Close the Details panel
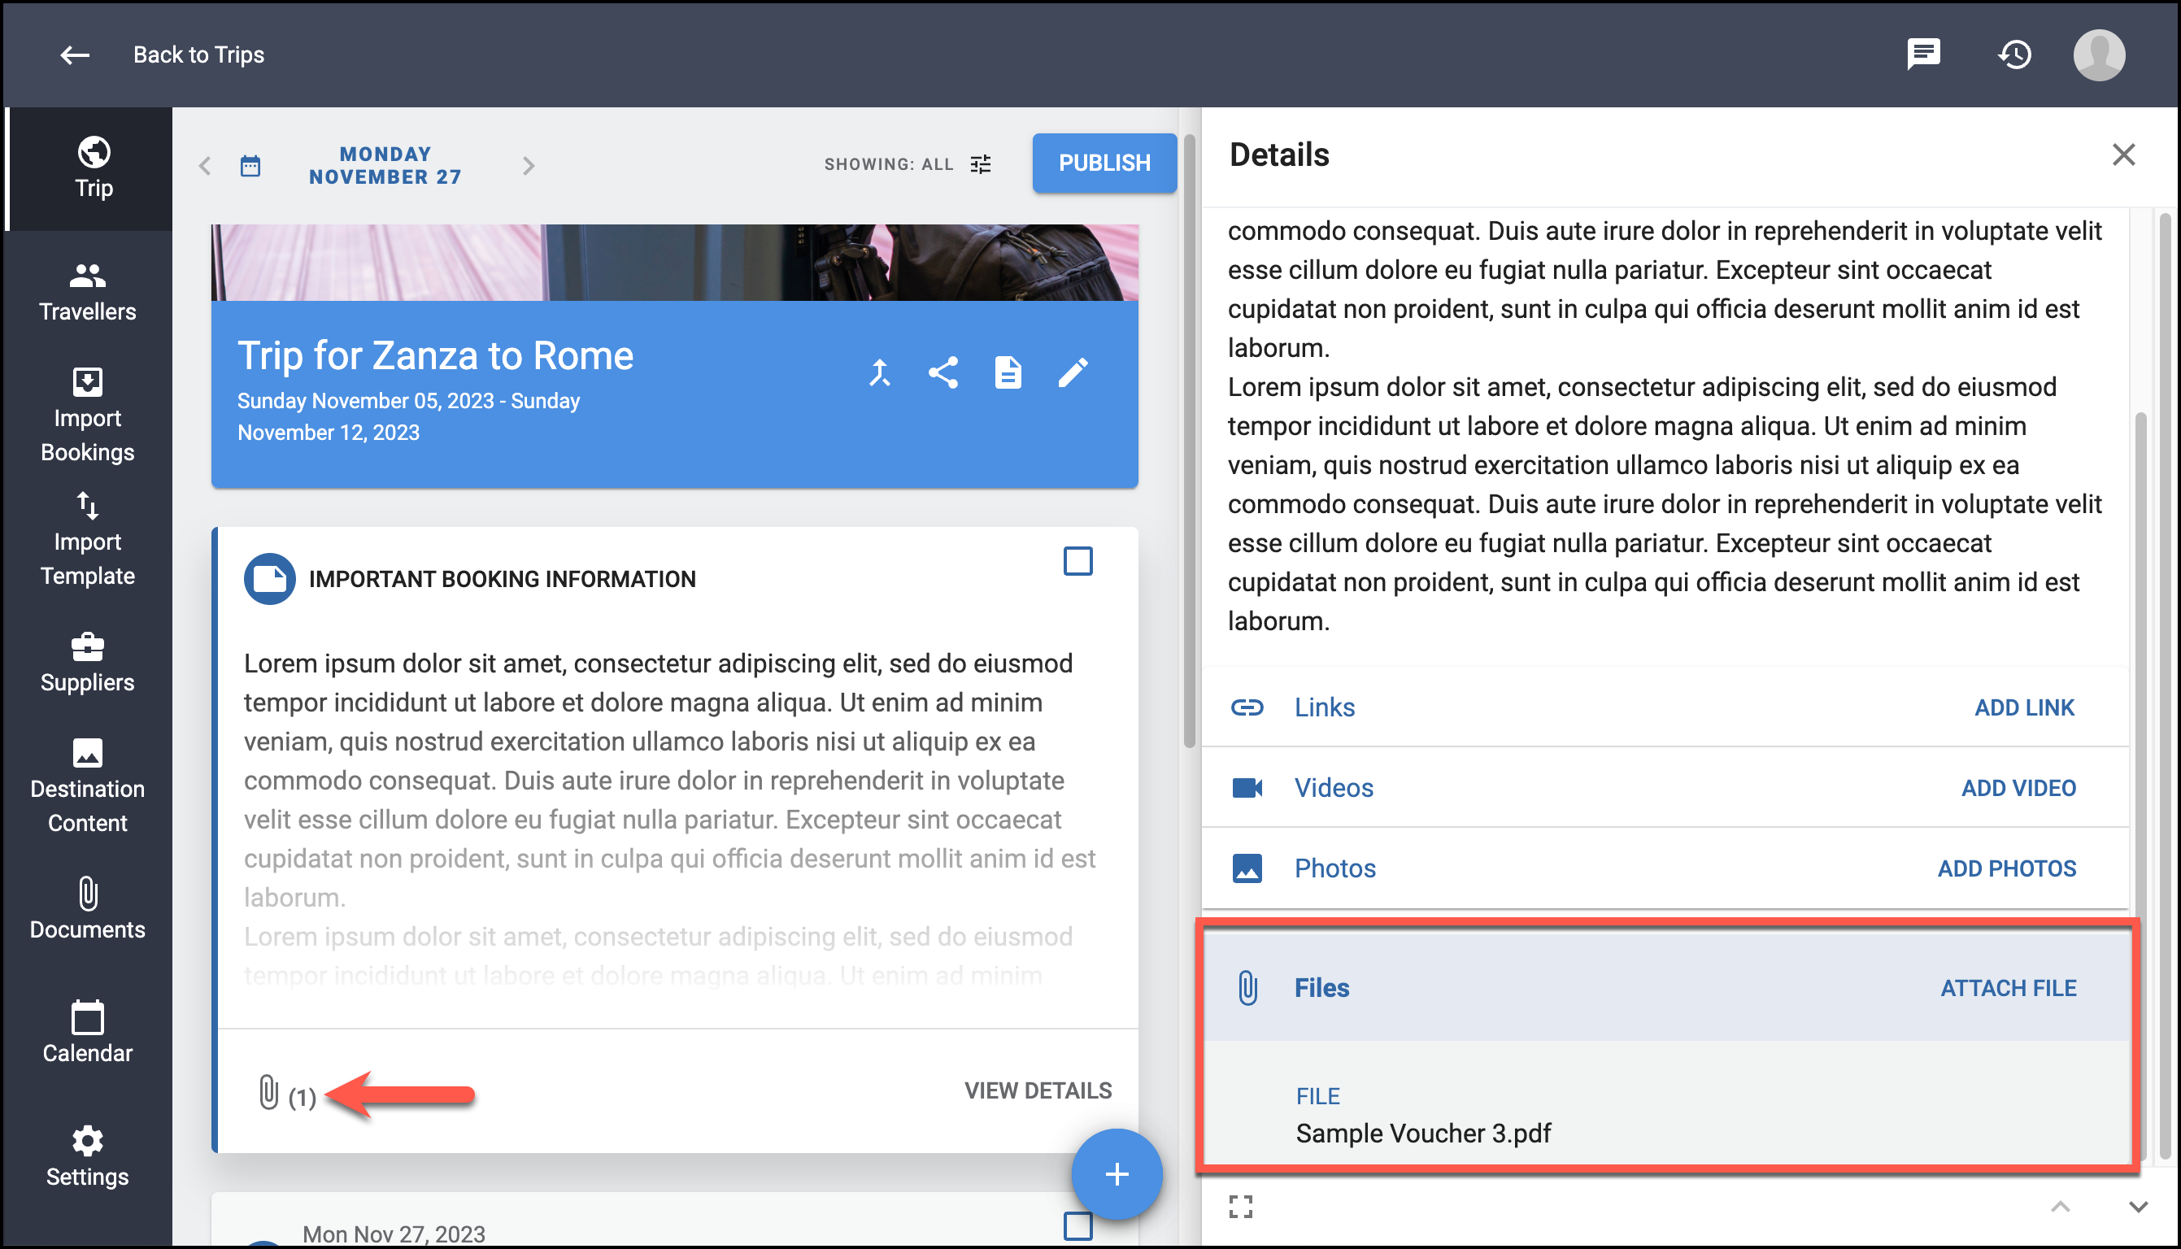The width and height of the screenshot is (2181, 1249). (2122, 155)
